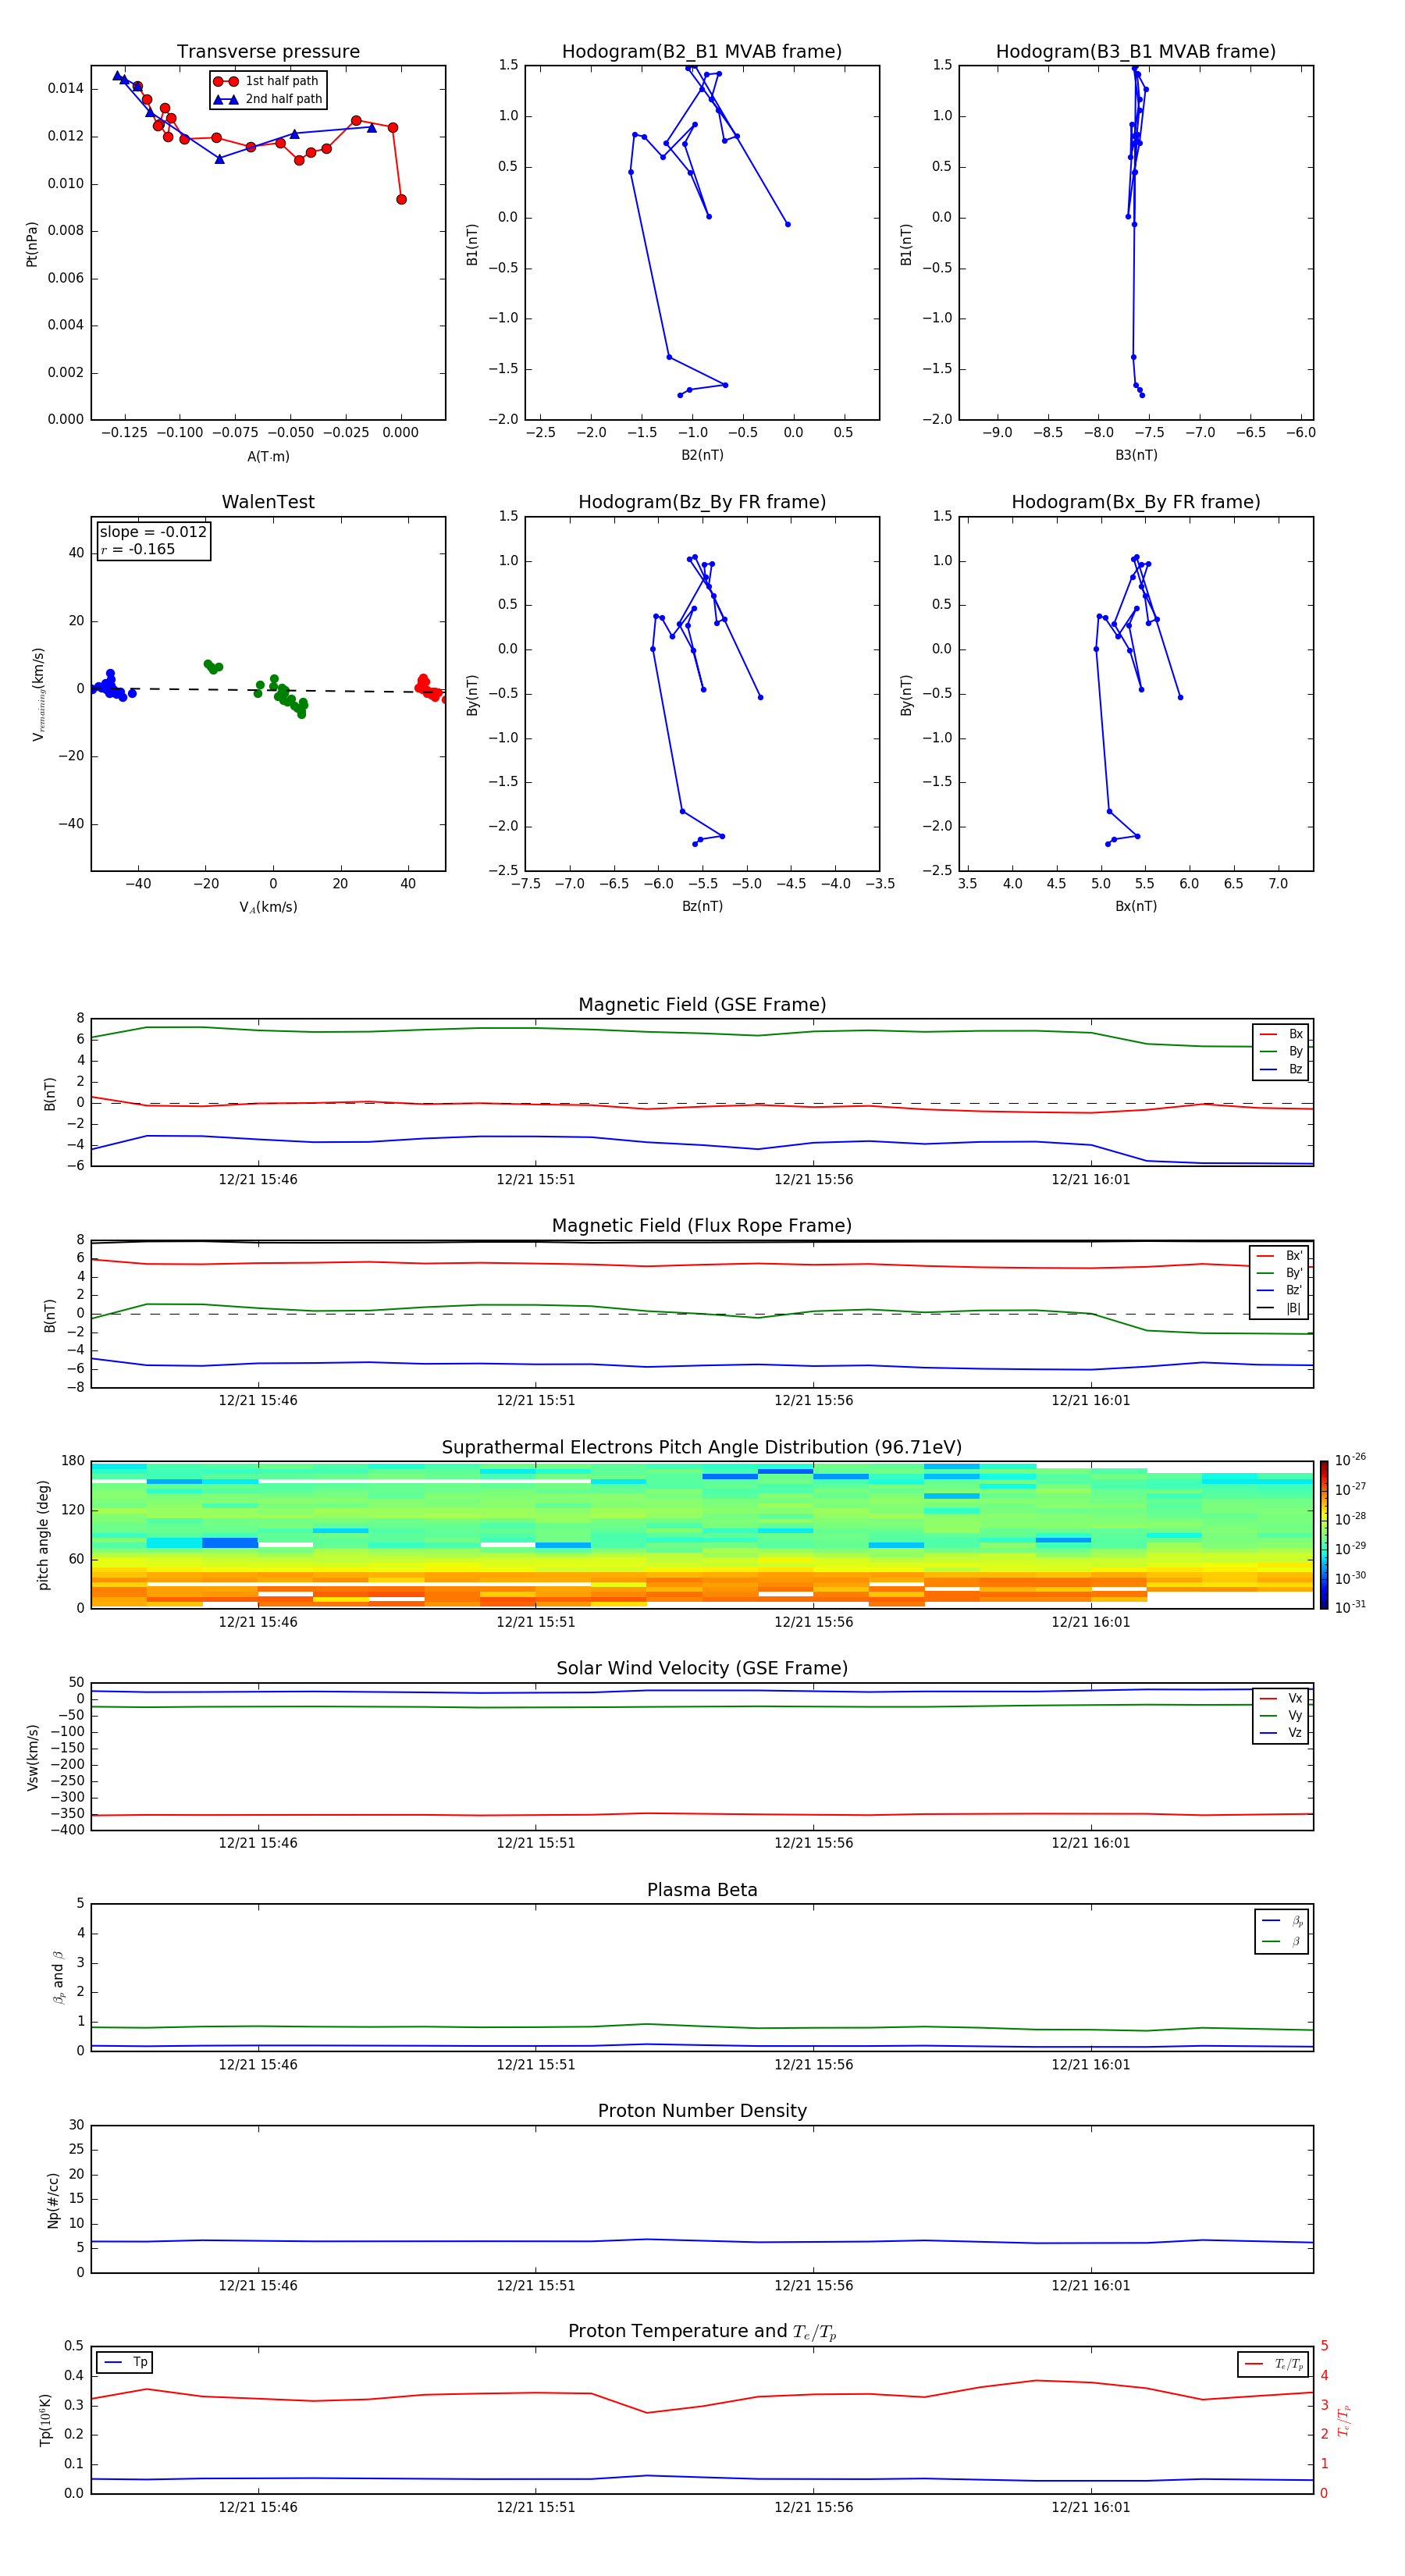Select the 'Hodogram(Bz_By FR frame)' title

702,502
